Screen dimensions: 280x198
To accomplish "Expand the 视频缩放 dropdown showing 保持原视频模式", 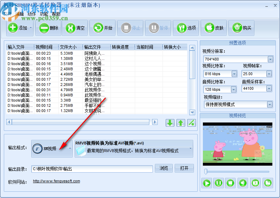I will (x=270, y=104).
